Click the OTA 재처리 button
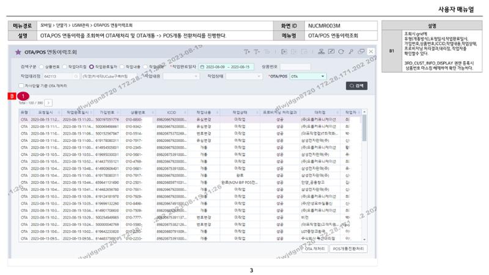 click(315, 249)
